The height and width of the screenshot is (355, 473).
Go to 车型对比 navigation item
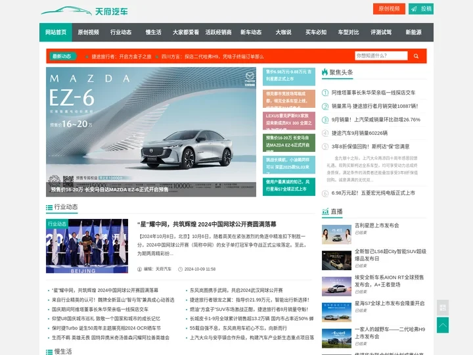(348, 32)
